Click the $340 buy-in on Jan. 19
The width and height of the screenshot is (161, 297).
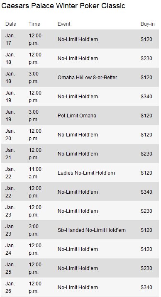click(146, 97)
